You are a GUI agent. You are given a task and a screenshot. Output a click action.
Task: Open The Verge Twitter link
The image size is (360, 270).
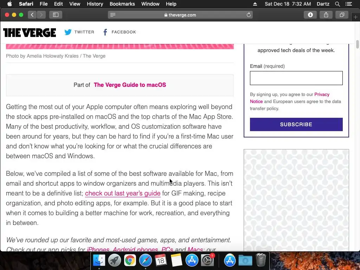79,32
